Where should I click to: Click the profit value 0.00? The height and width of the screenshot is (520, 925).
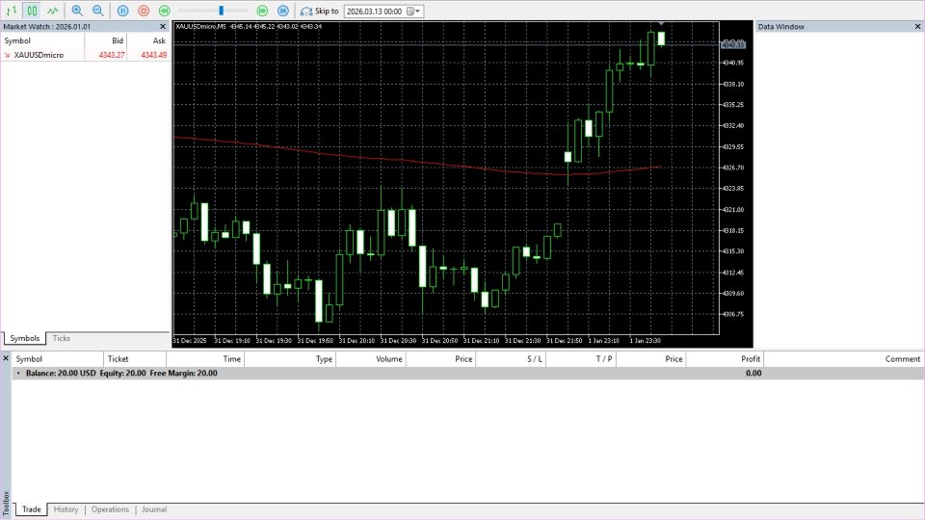[753, 374]
